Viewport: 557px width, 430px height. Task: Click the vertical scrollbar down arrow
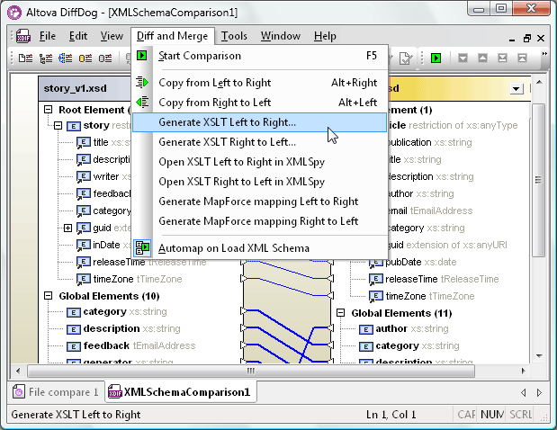(x=539, y=355)
